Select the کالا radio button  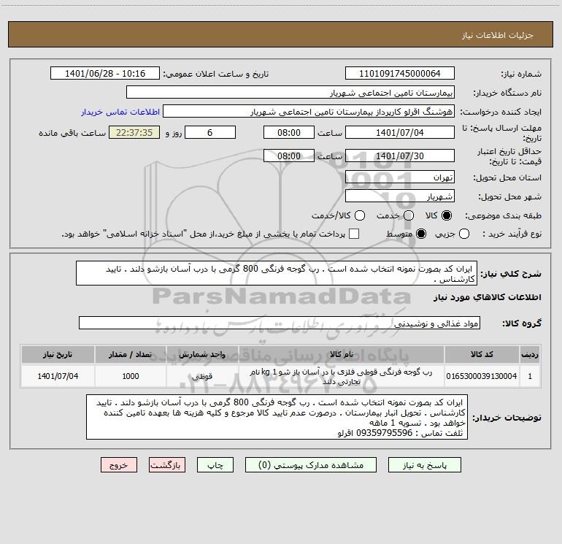click(447, 215)
